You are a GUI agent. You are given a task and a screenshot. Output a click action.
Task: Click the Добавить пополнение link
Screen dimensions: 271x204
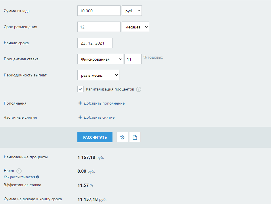[104, 103]
